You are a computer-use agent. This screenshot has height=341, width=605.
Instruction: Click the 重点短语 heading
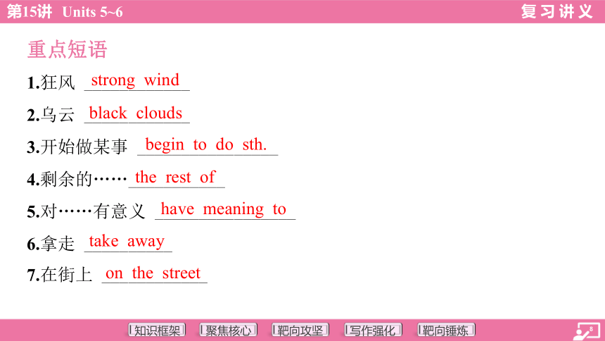pyautogui.click(x=67, y=49)
